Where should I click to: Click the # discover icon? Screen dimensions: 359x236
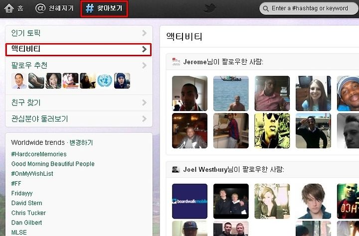point(90,8)
